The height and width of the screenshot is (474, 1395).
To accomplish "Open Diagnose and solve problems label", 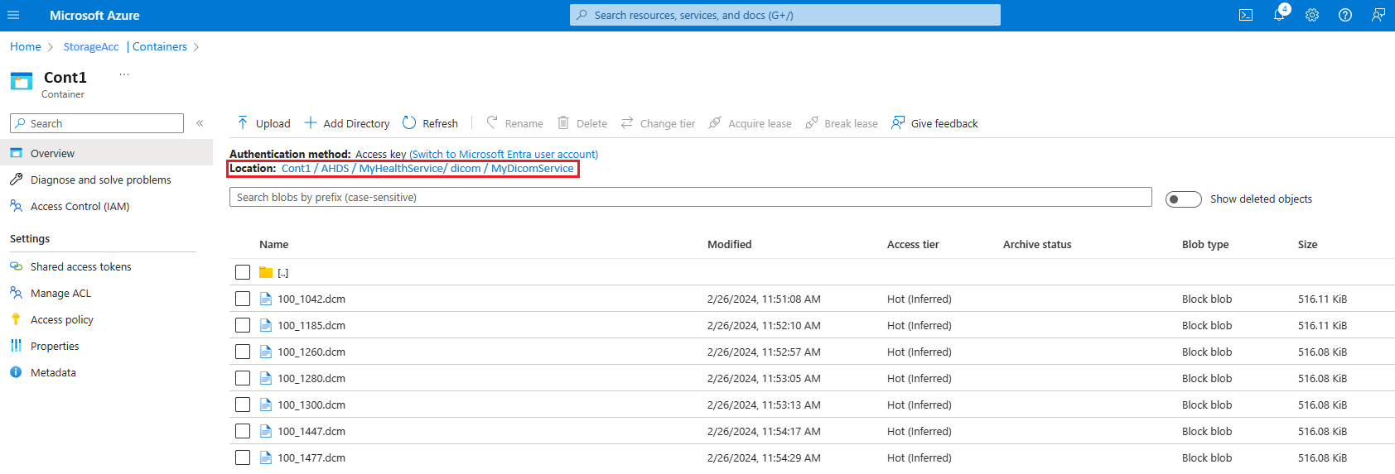I will point(101,180).
